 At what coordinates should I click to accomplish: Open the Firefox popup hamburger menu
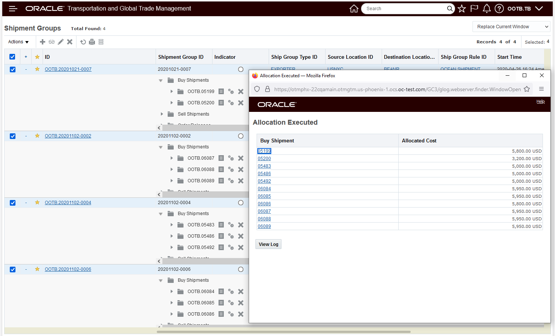pyautogui.click(x=541, y=89)
